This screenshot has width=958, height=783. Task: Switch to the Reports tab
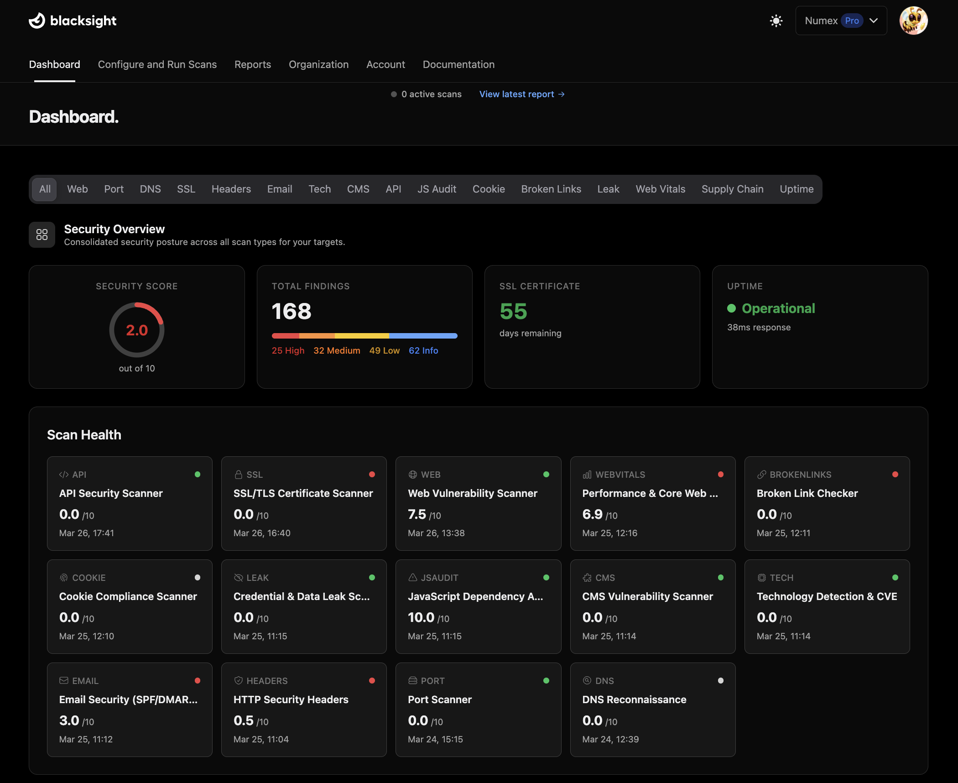tap(253, 64)
